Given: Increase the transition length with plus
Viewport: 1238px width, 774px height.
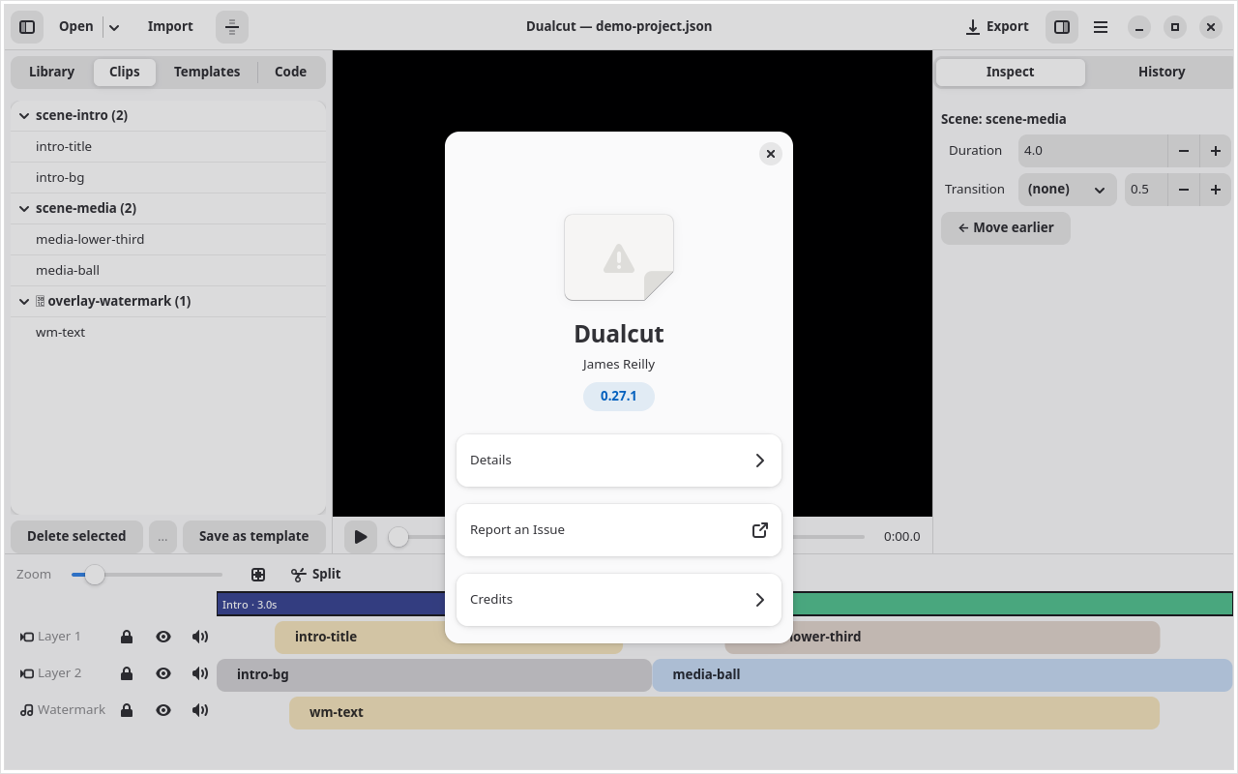Looking at the screenshot, I should (1216, 190).
